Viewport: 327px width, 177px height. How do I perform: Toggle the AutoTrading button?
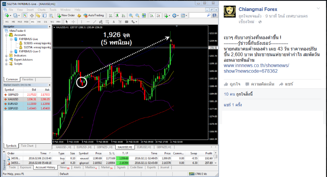click(93, 15)
